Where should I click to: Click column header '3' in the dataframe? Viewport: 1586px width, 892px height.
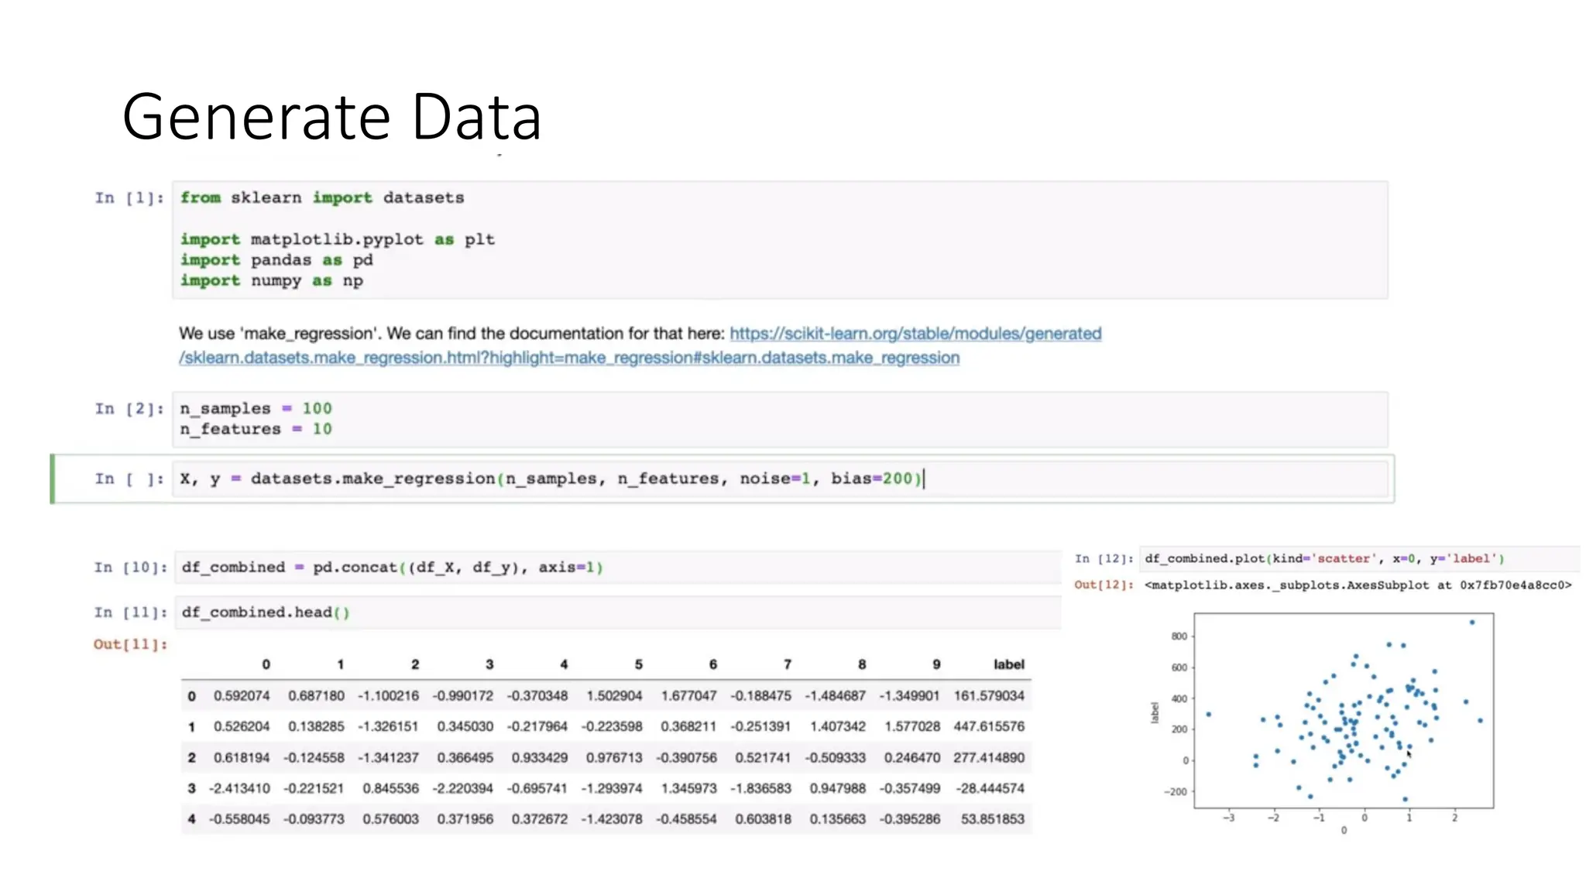(x=489, y=664)
